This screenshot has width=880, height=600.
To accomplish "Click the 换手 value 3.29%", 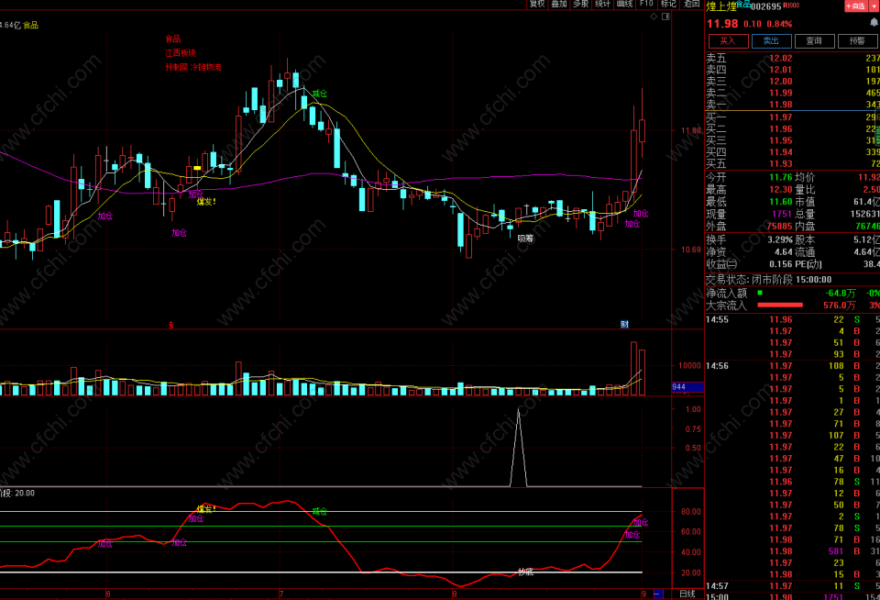I will pyautogui.click(x=780, y=239).
